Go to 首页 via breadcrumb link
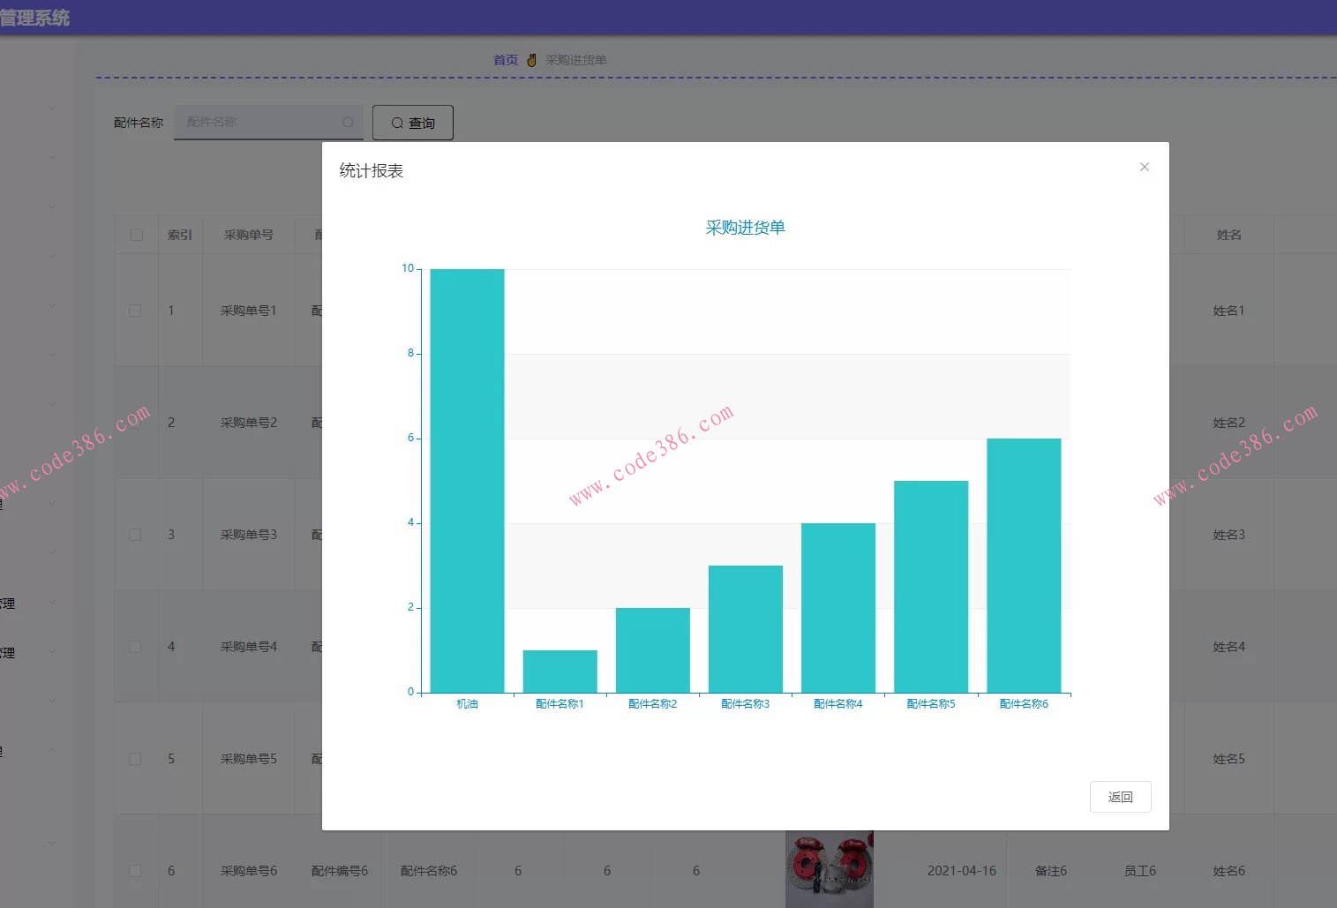This screenshot has width=1337, height=908. [x=505, y=60]
